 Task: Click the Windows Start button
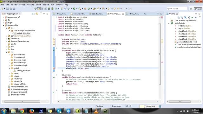click(4, 111)
